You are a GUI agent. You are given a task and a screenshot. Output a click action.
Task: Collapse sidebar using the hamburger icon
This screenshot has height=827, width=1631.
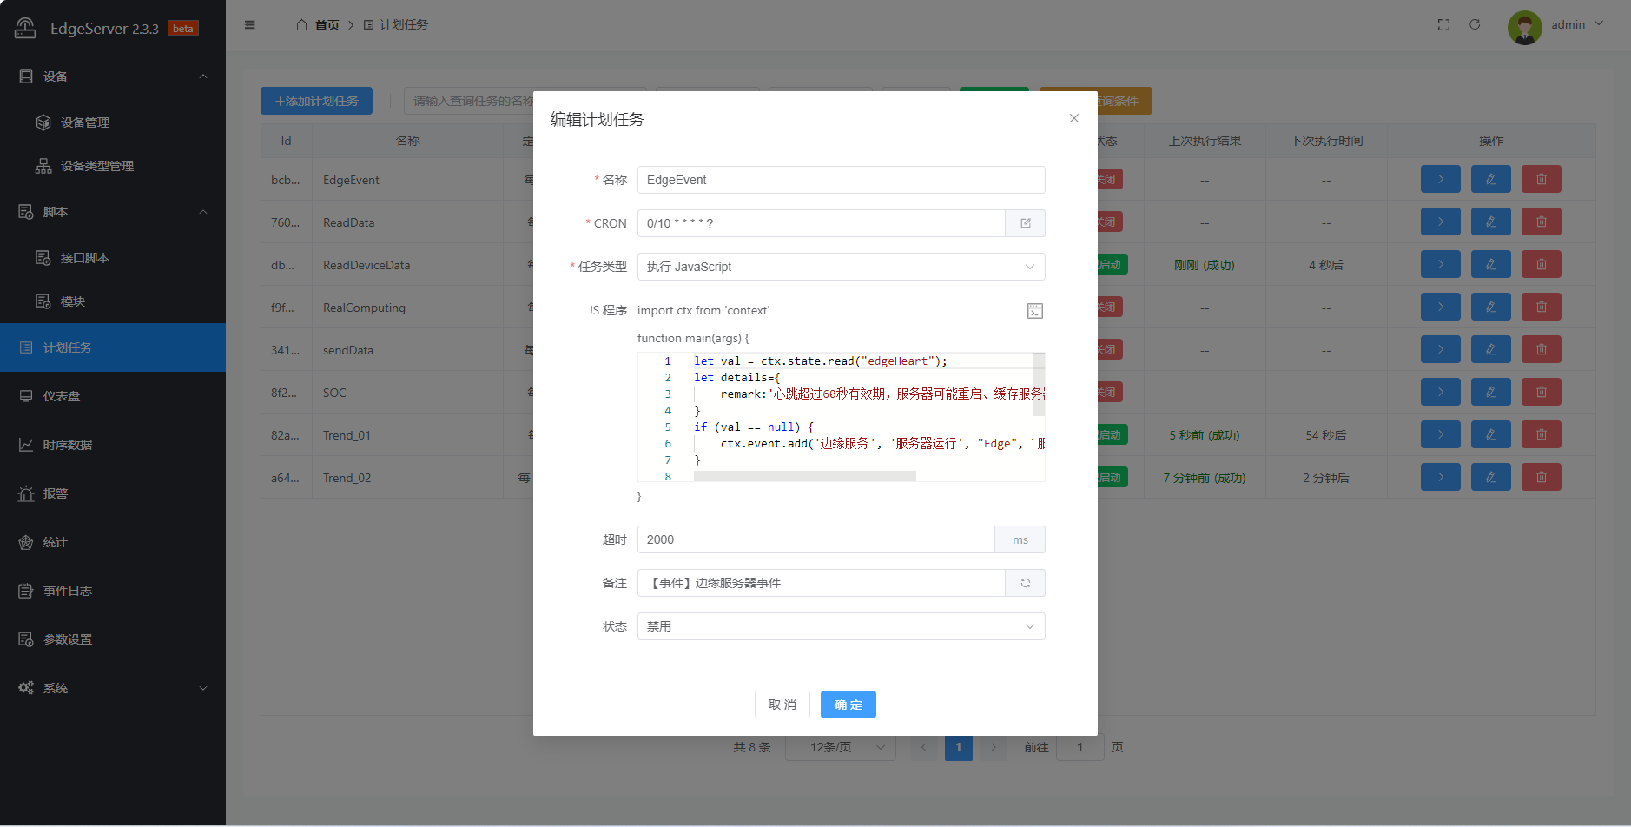click(250, 25)
